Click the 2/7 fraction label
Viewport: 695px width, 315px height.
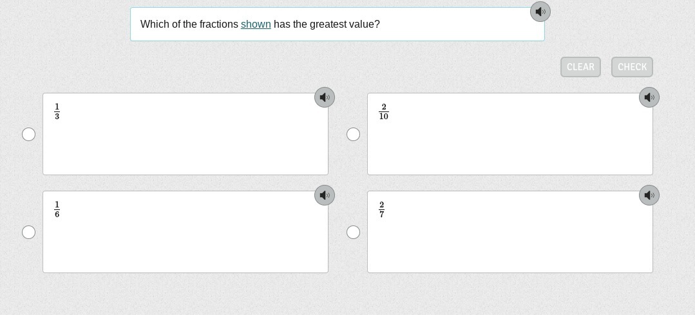[x=382, y=210]
